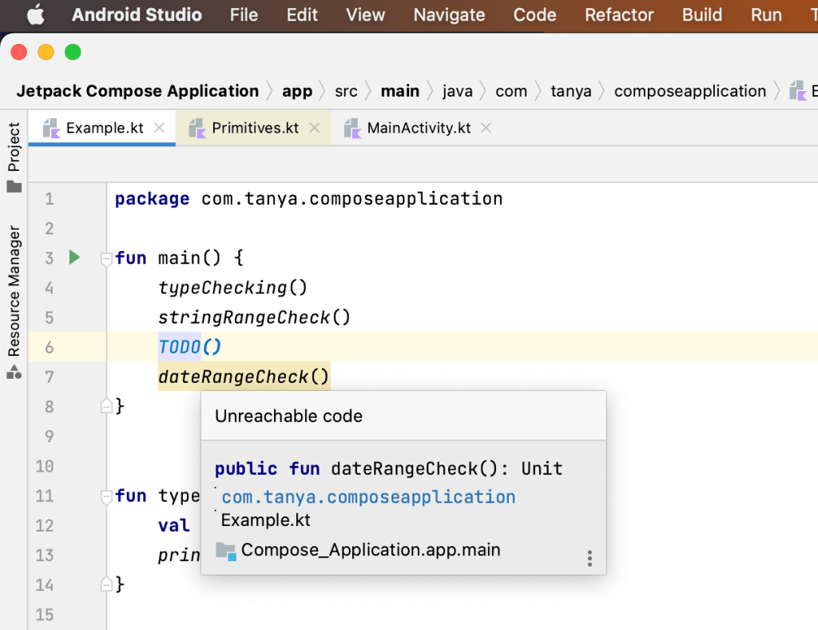Click the Kotlin file icon on Example.kt tab
The image size is (818, 630).
pyautogui.click(x=52, y=128)
